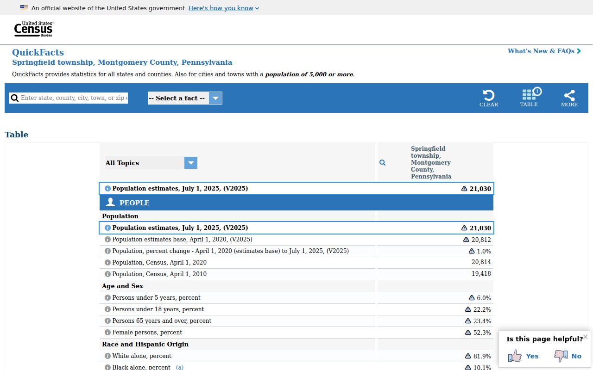This screenshot has height=370, width=593.
Task: Click info icon for Persons under 18 years
Action: (x=107, y=309)
